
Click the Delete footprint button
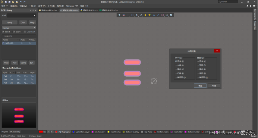pyautogui.click(x=23, y=63)
